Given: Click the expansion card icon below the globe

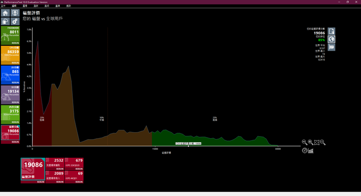Looking at the screenshot, I should coord(331,47).
